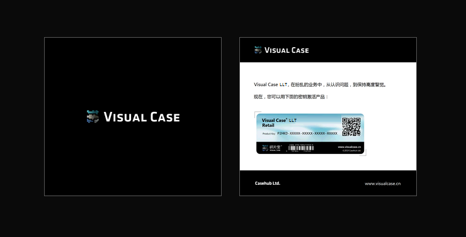Click the VISUAL CASE title in the right header
The width and height of the screenshot is (466, 237).
pos(287,50)
